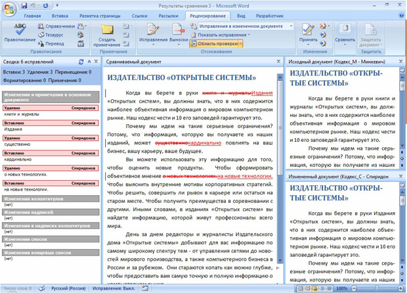407x293 pixels.
Task: Redo the last action in quick access toolbar
Action: (x=46, y=5)
